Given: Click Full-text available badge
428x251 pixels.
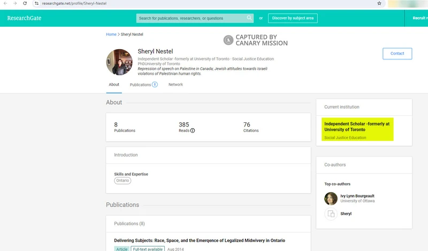Looking at the screenshot, I should click(148, 249).
